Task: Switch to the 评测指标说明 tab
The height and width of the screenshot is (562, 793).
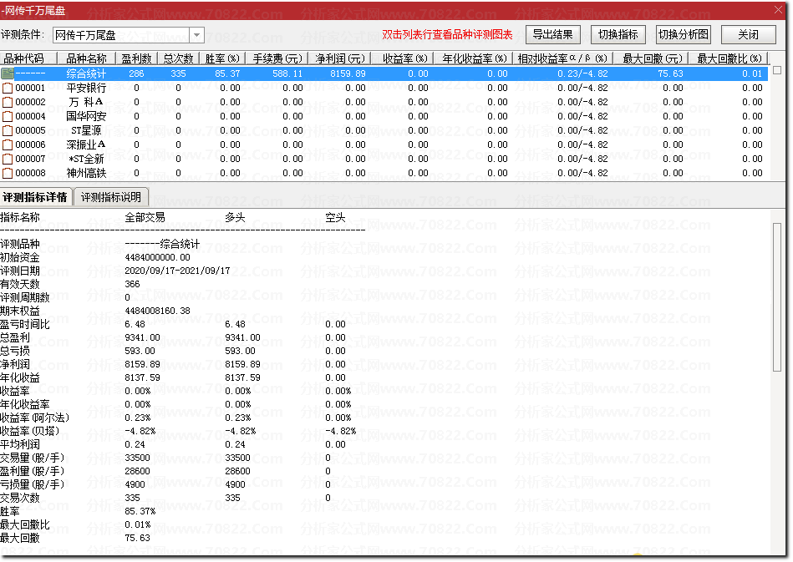Action: tap(111, 197)
